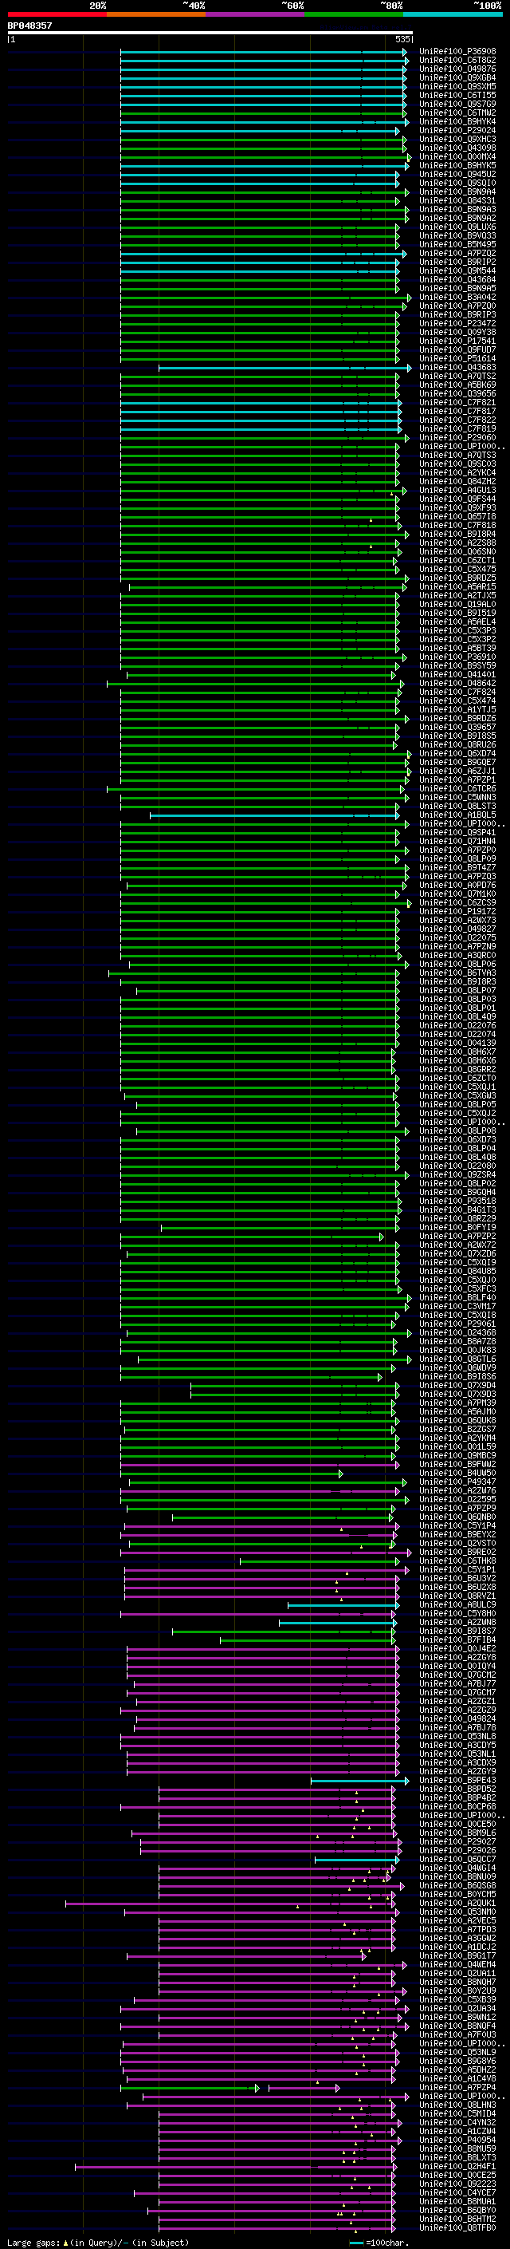Open hit UniRef100_C6T8G2

coord(457,61)
